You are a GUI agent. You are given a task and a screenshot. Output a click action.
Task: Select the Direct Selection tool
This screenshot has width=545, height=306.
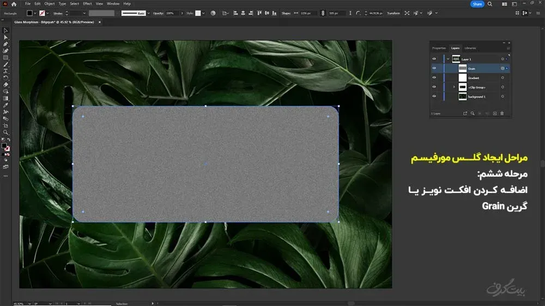click(x=5, y=38)
